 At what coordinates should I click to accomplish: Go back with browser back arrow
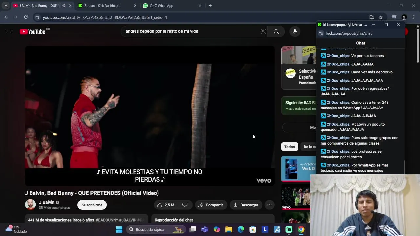[6, 17]
